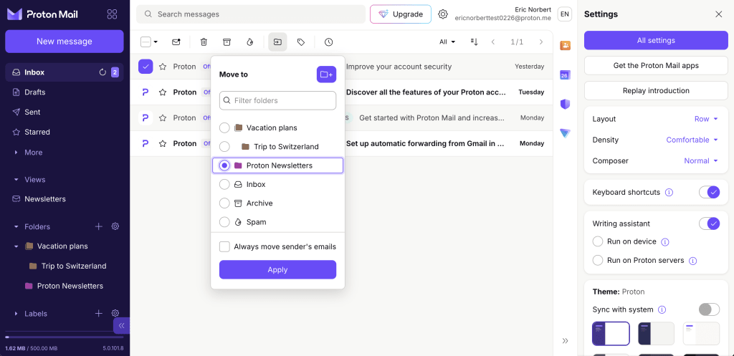Screen dimensions: 734x356
Task: Open Proton security shield side icon
Action: (x=565, y=104)
